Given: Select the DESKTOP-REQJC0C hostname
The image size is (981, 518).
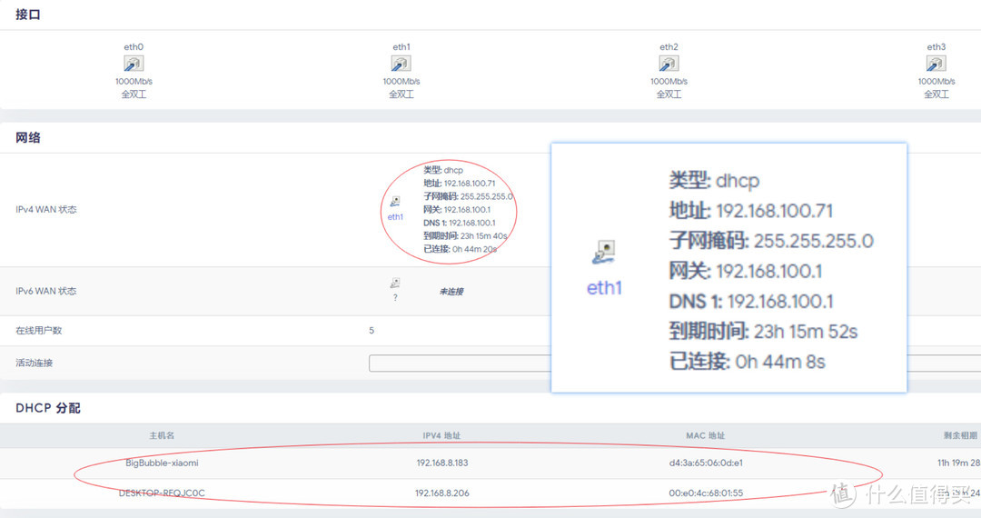Looking at the screenshot, I should (162, 493).
